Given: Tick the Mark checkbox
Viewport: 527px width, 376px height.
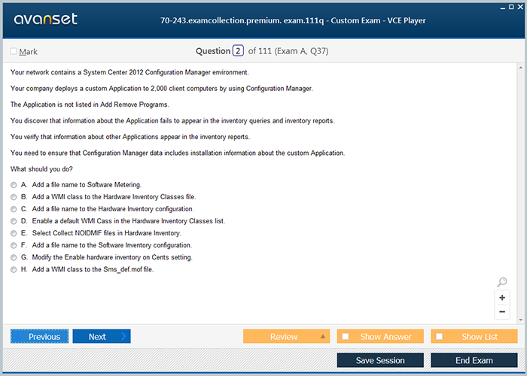Looking at the screenshot, I should coord(14,51).
